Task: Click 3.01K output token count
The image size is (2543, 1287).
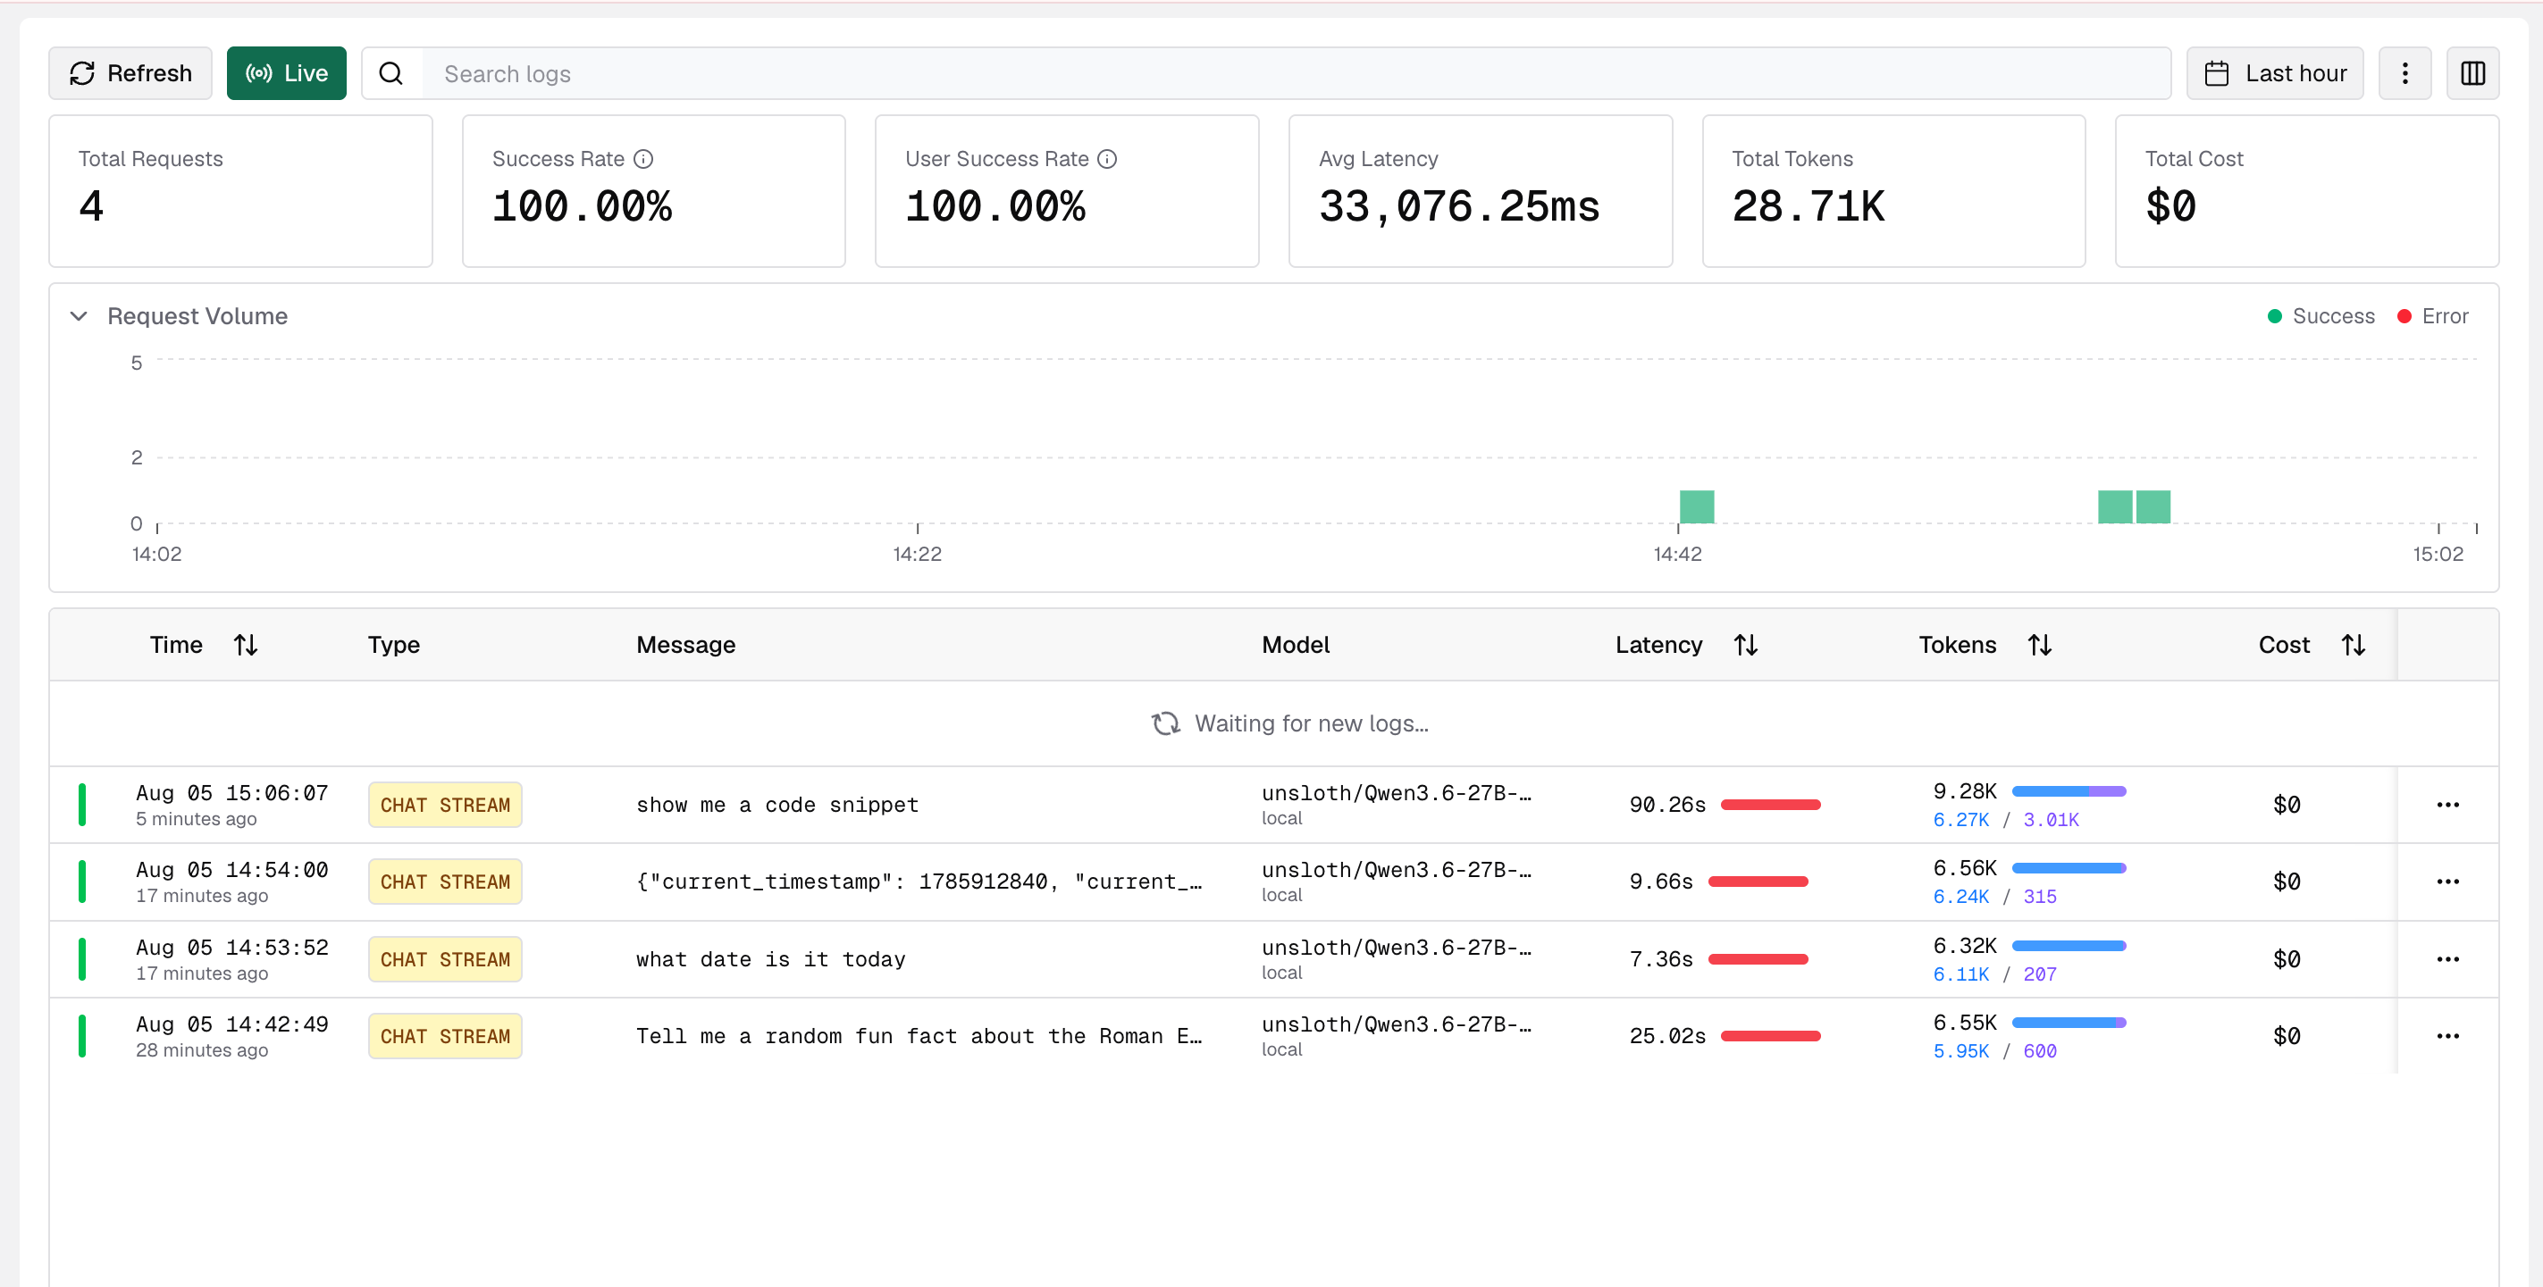Action: pos(2051,819)
